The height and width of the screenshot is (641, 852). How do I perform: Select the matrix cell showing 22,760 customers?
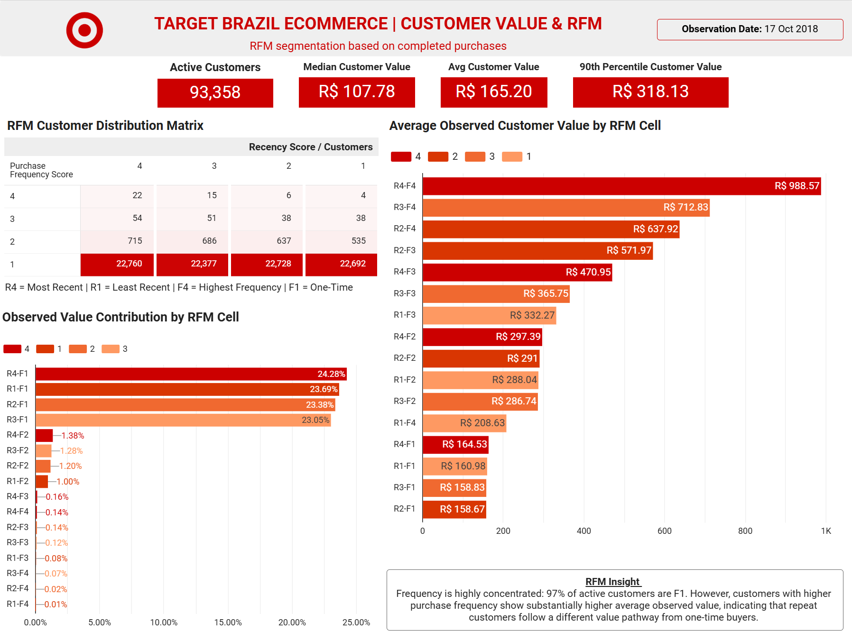point(117,265)
